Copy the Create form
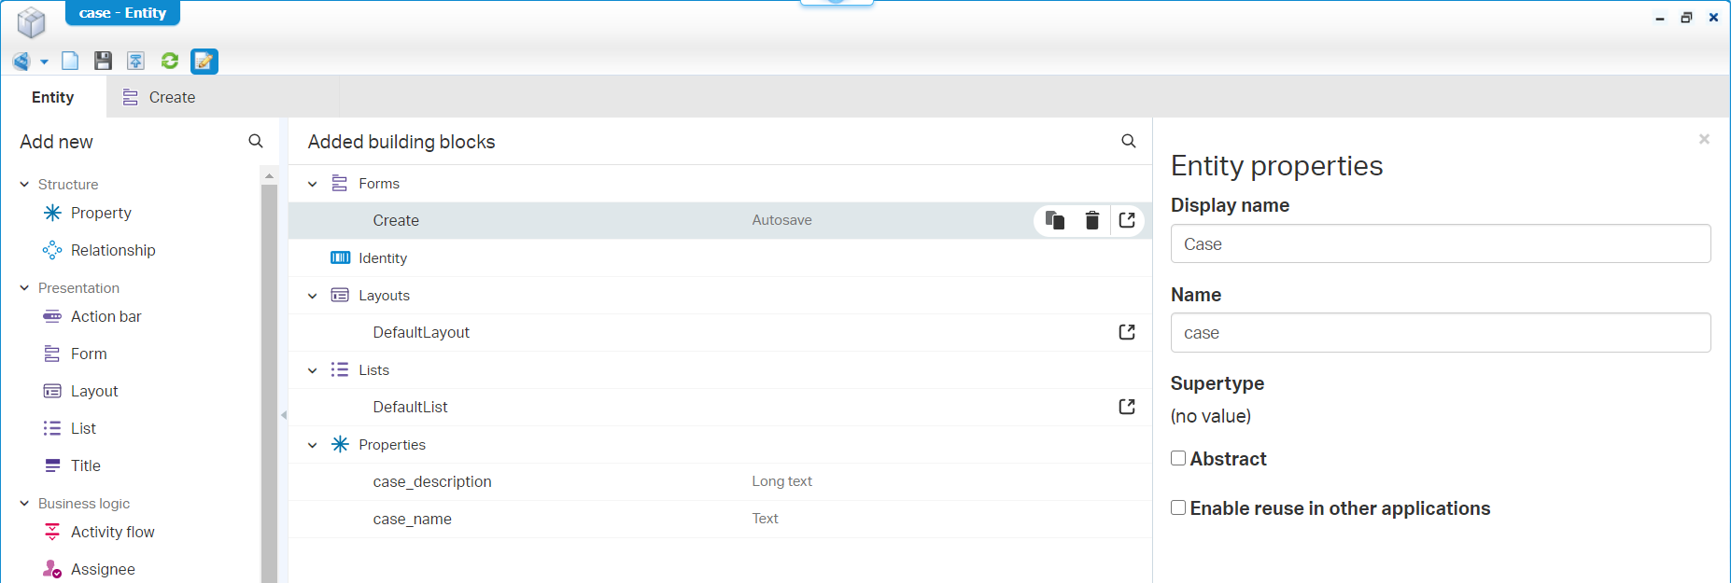The height and width of the screenshot is (583, 1731). (1055, 220)
